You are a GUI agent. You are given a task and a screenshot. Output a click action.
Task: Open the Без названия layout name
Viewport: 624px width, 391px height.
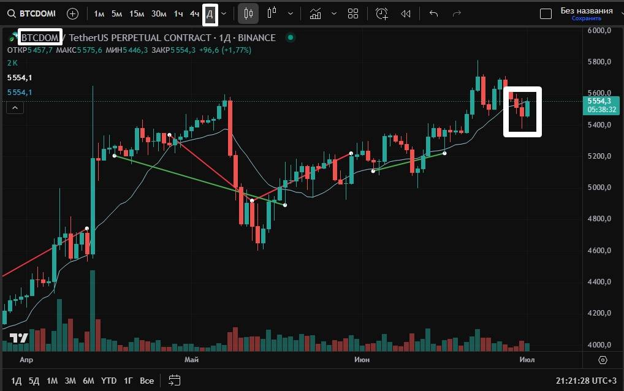point(587,11)
